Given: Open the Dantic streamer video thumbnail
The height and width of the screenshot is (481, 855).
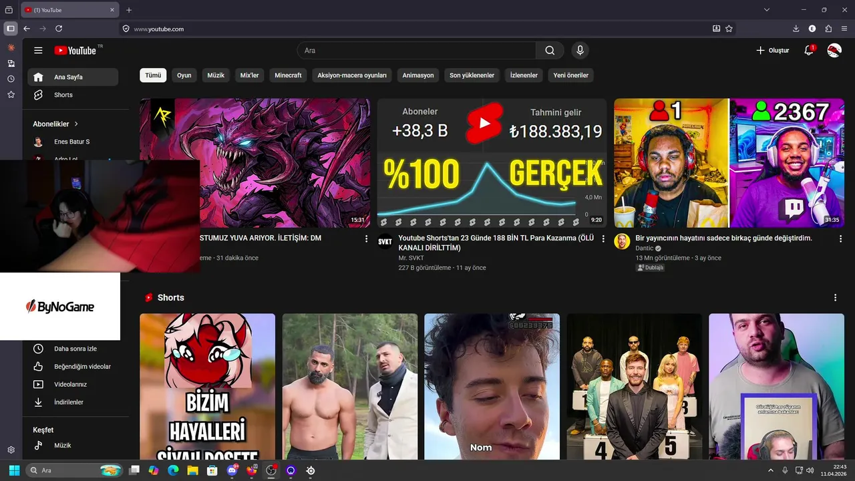Looking at the screenshot, I should (729, 163).
